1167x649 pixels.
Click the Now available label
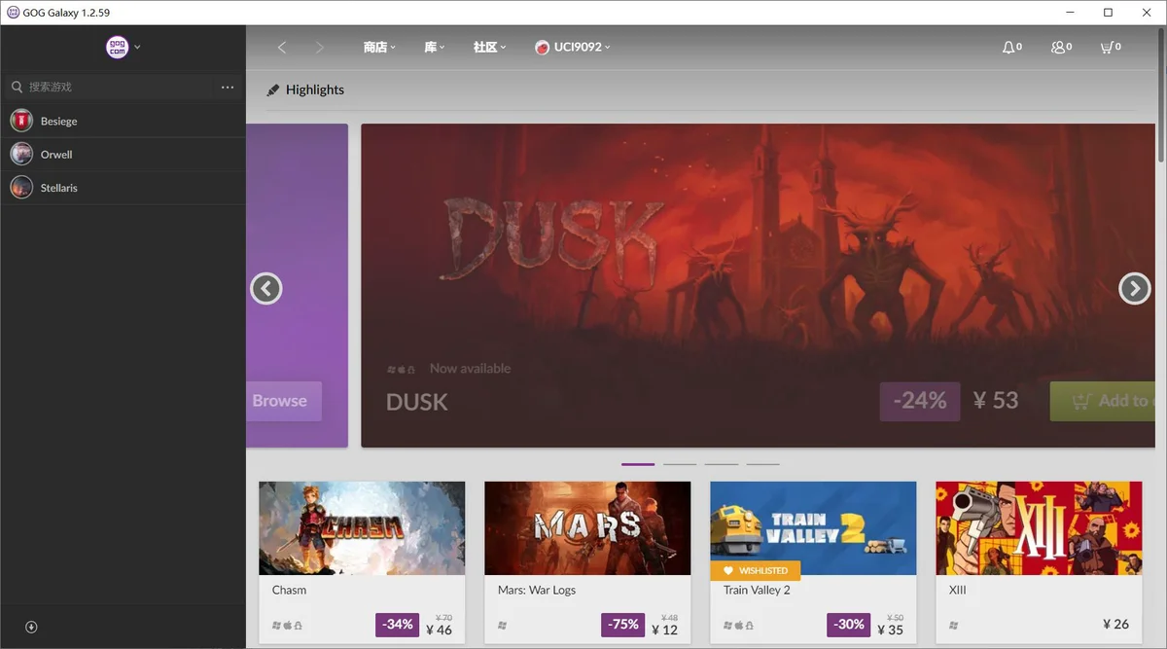coord(470,369)
